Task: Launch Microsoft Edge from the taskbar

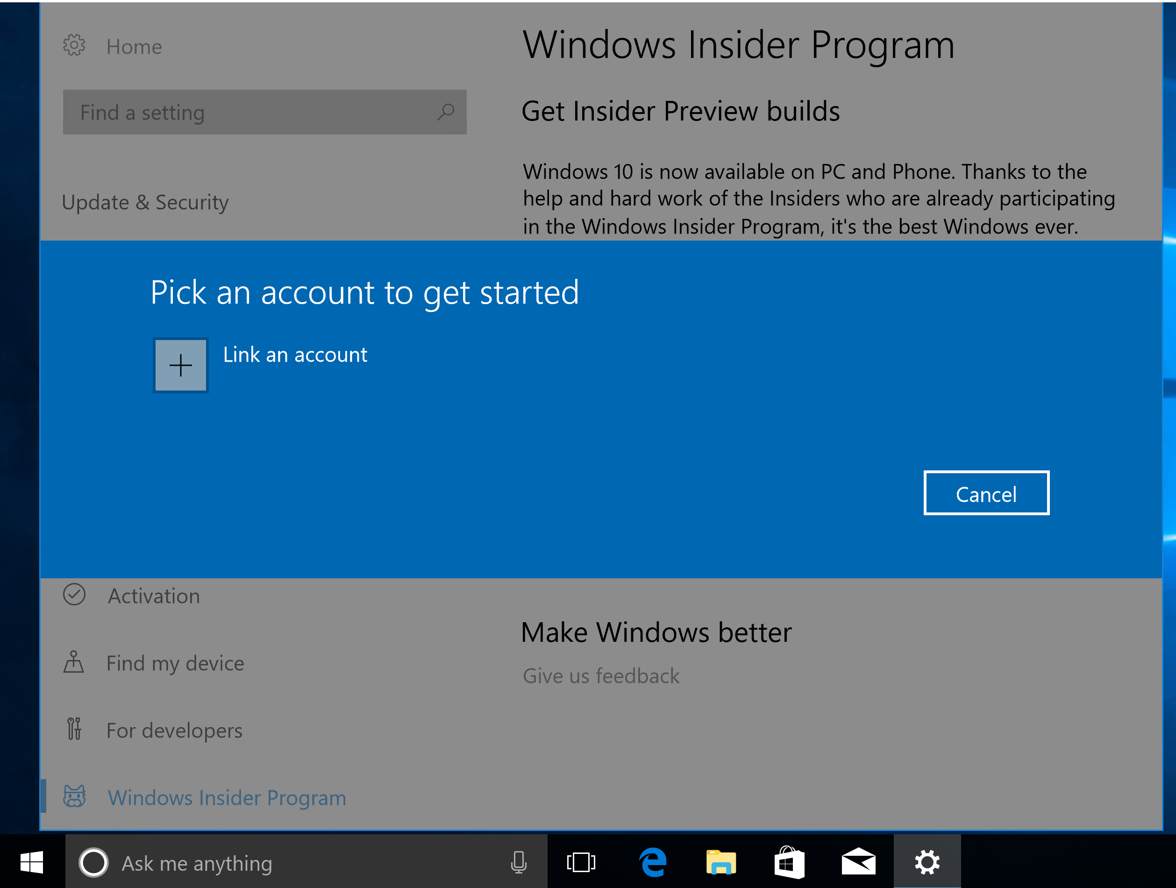Action: pos(653,862)
